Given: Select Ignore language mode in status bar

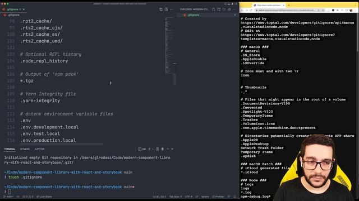Looking at the screenshot, I should click(x=205, y=197).
